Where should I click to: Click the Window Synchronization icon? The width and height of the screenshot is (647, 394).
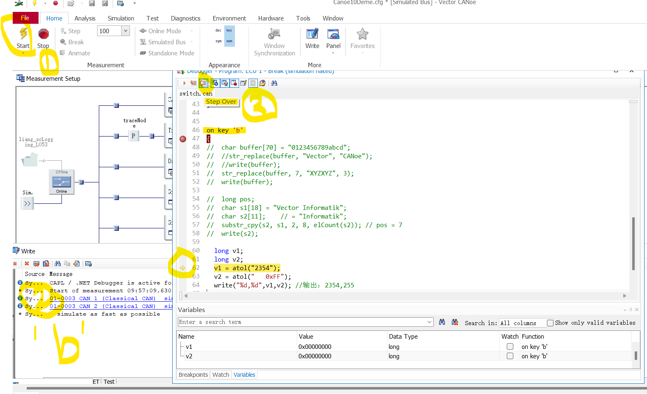click(x=274, y=34)
